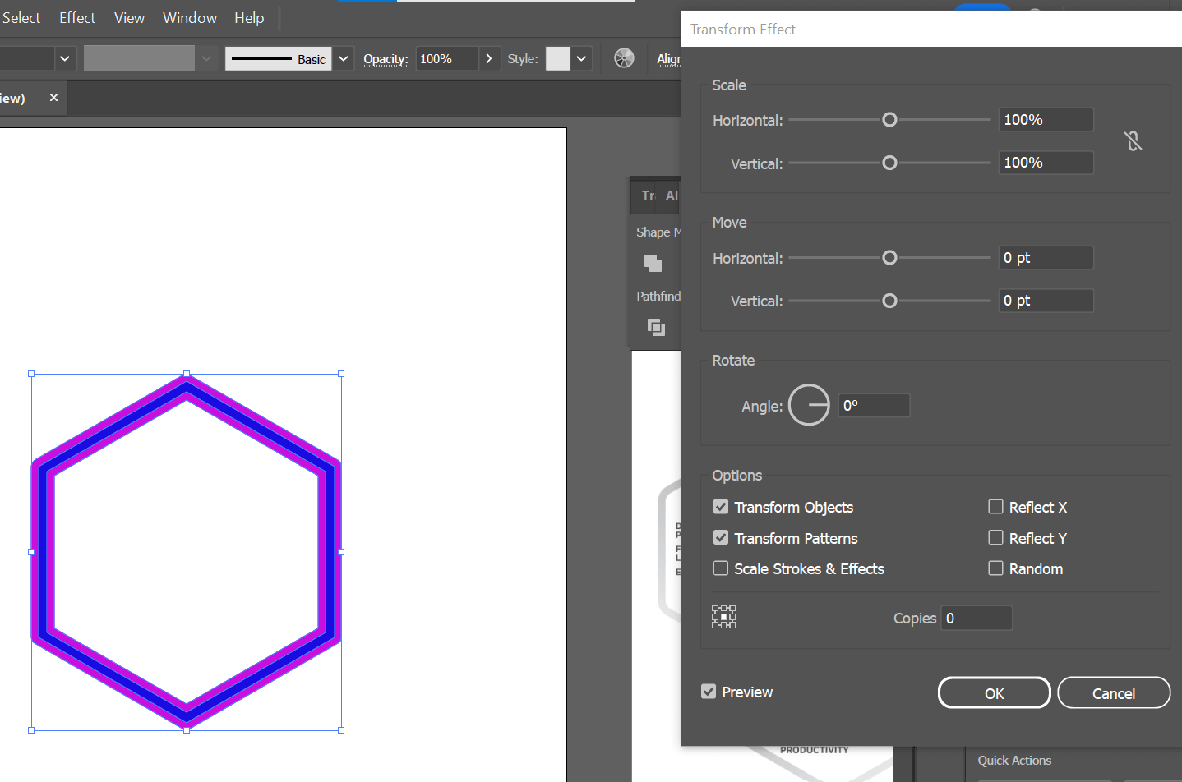Select the Unite shape mode icon
This screenshot has width=1182, height=782.
tap(653, 263)
